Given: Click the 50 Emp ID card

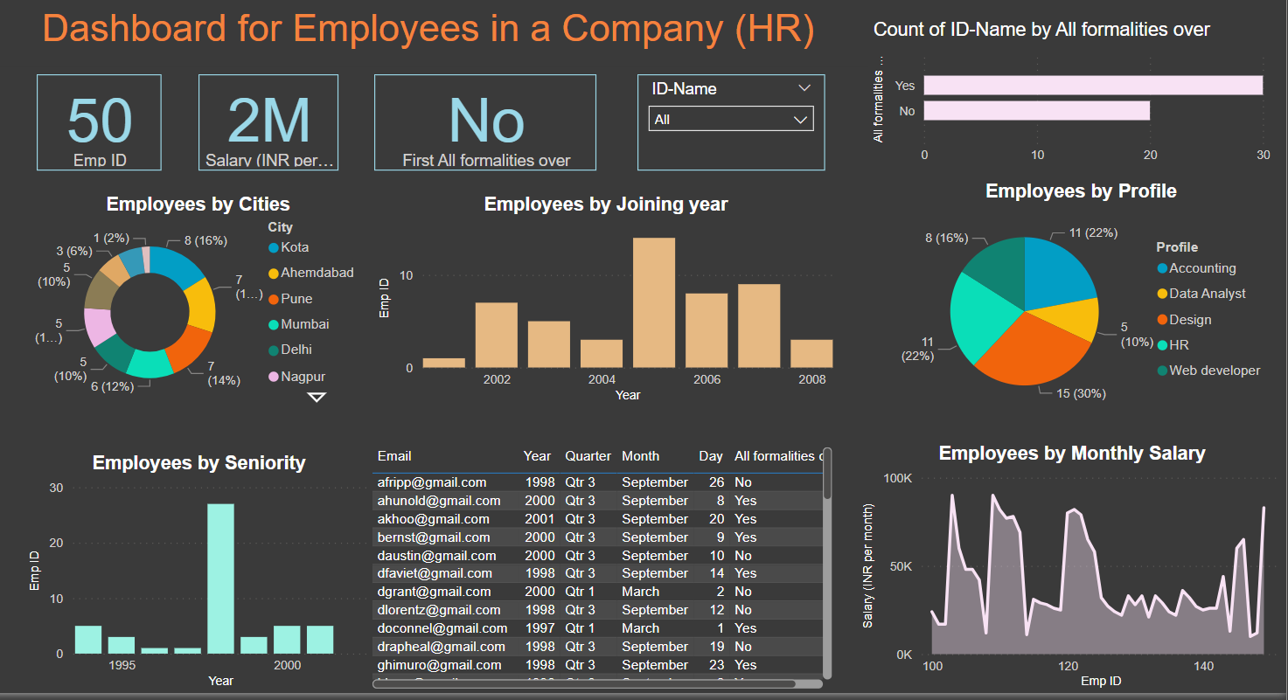Looking at the screenshot, I should click(x=98, y=122).
